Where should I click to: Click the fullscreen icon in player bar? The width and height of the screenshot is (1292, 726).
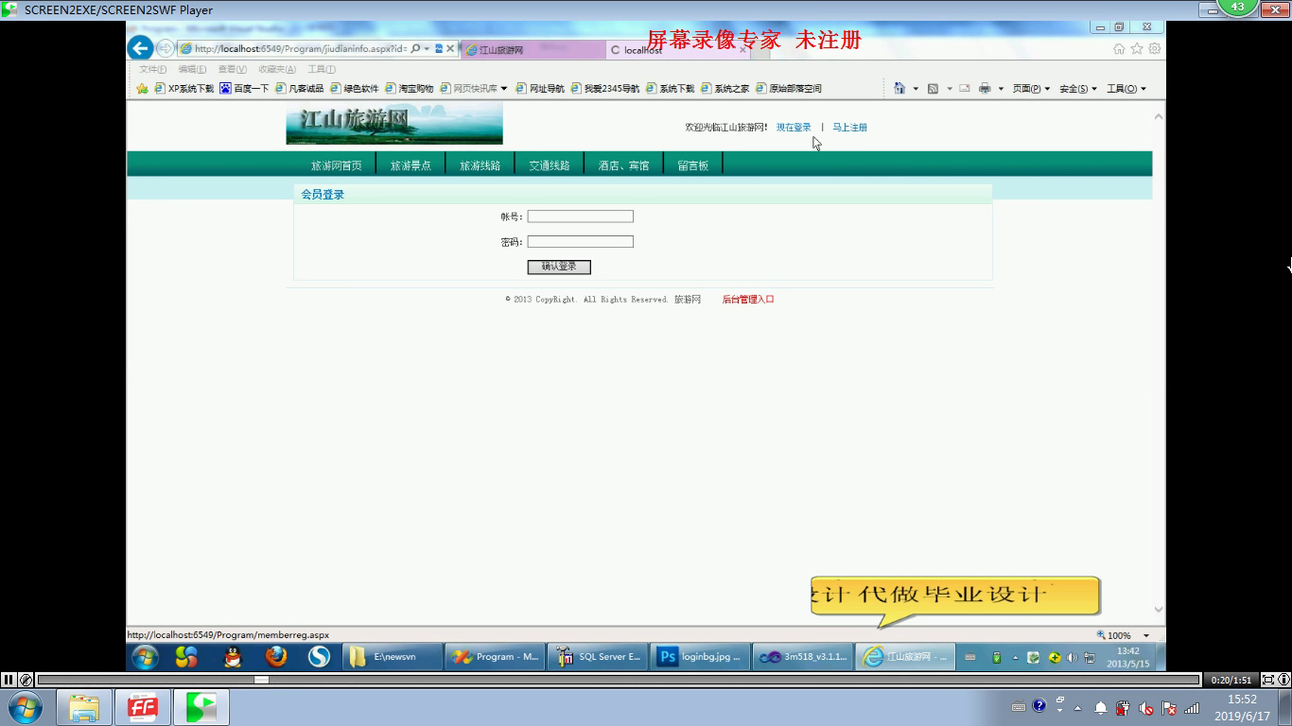pyautogui.click(x=1268, y=680)
